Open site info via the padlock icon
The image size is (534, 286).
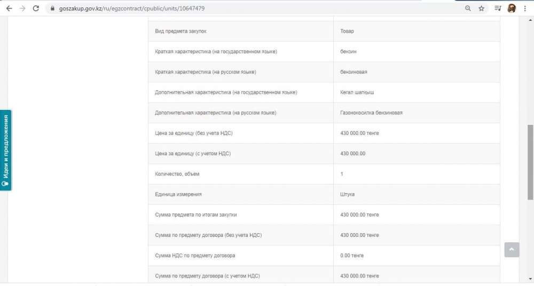(x=52, y=9)
